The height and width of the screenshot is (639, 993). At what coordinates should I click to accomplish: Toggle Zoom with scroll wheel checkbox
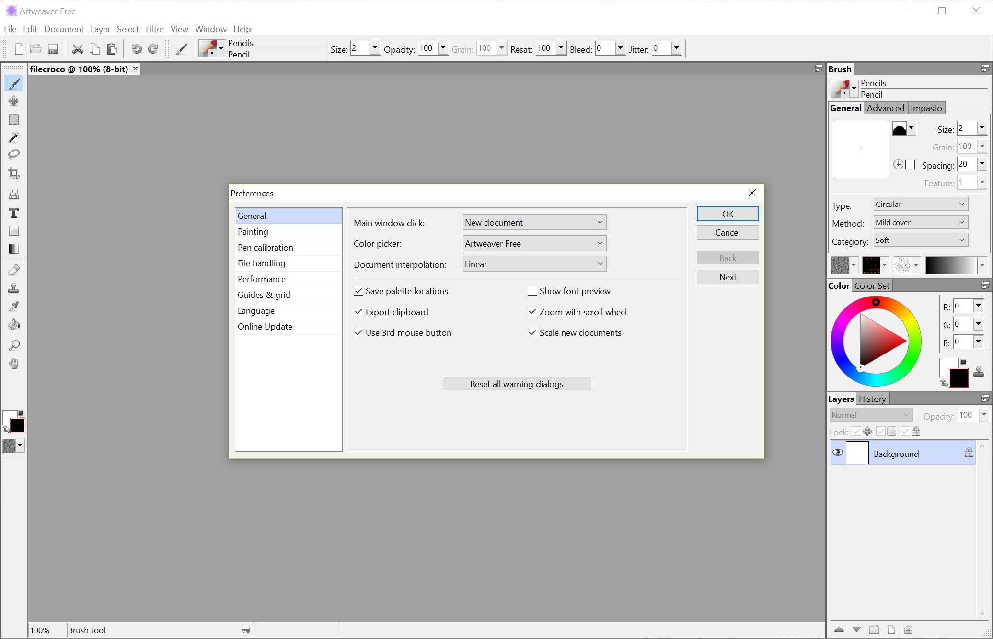[x=532, y=312]
